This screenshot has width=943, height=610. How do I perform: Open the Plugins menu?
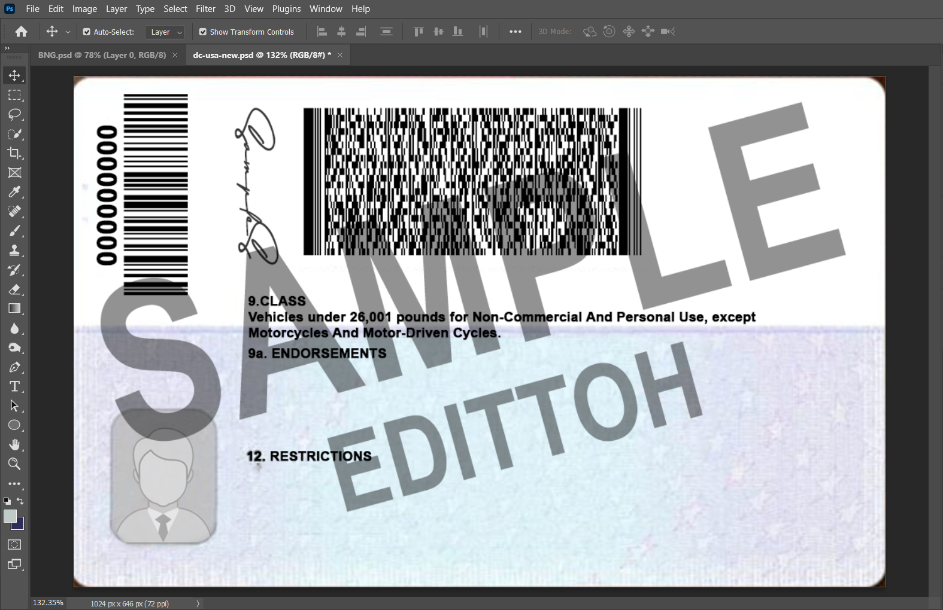[x=286, y=9]
